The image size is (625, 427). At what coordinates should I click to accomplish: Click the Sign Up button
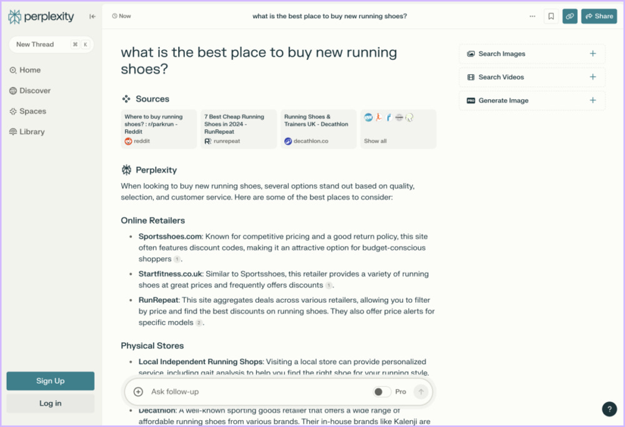51,381
